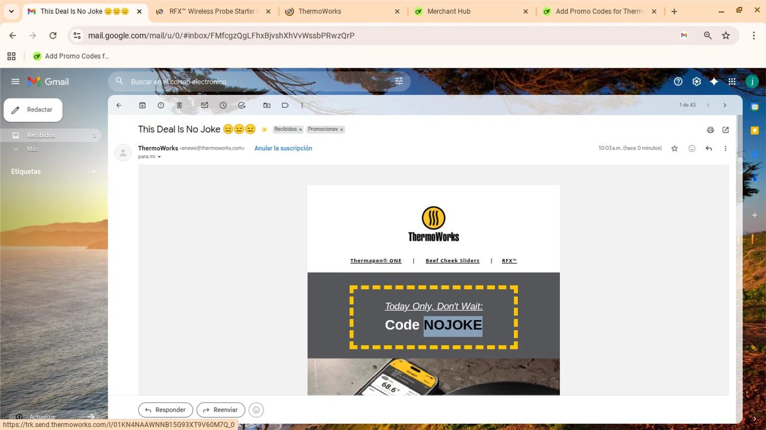Open the Calendar side panel icon

(755, 107)
